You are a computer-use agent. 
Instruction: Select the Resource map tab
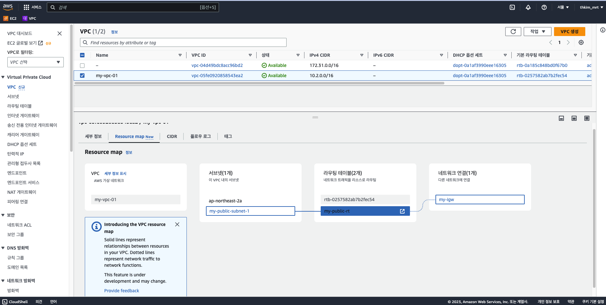134,136
